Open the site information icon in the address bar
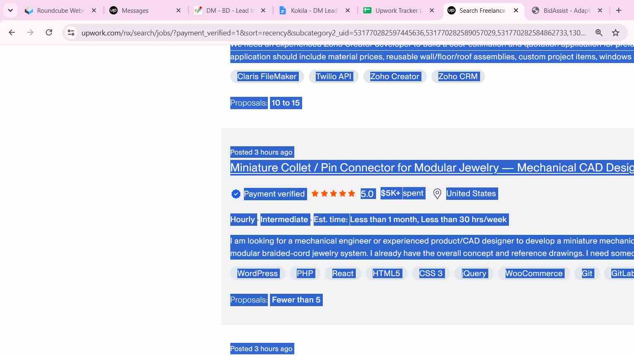This screenshot has height=356, width=634. point(71,33)
